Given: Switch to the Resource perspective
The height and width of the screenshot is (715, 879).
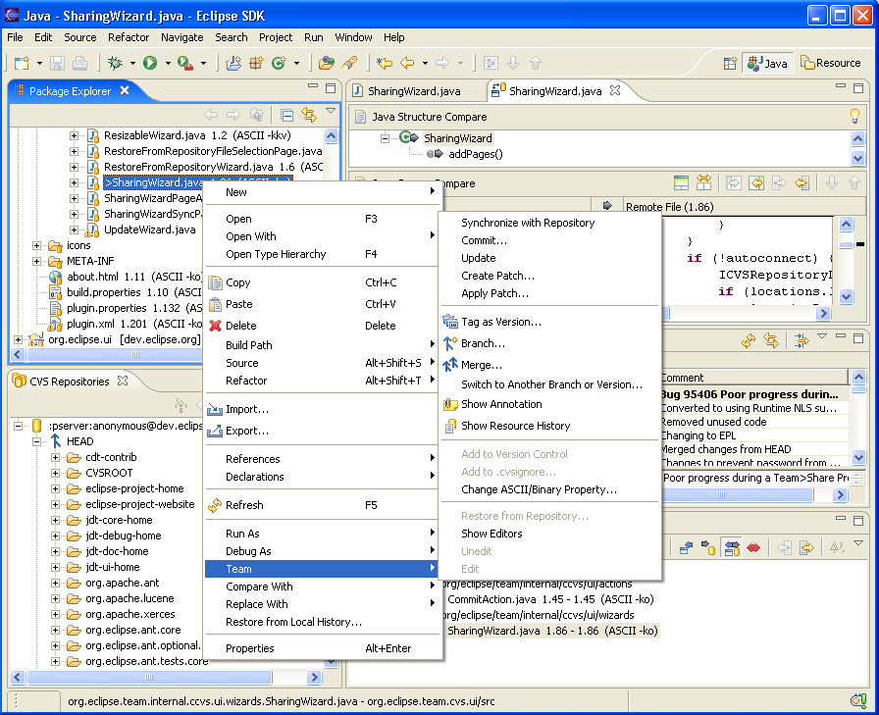Looking at the screenshot, I should click(831, 64).
